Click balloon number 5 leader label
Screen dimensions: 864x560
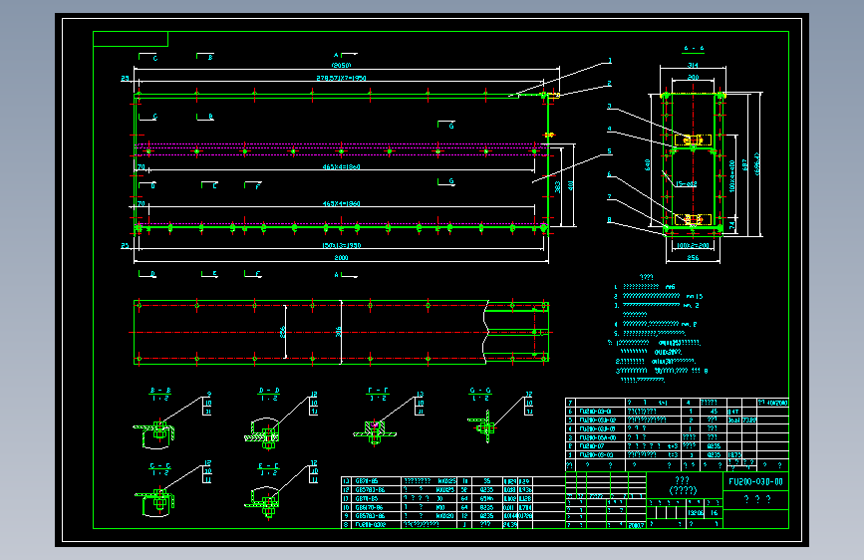[x=610, y=151]
